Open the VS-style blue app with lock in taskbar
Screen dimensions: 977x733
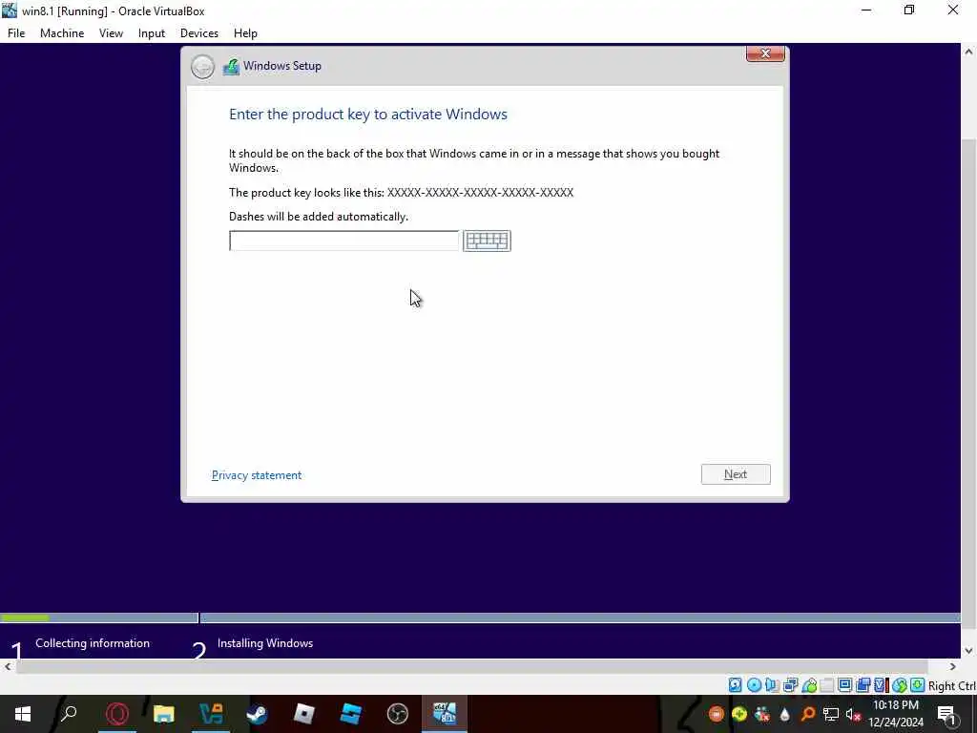click(x=211, y=714)
